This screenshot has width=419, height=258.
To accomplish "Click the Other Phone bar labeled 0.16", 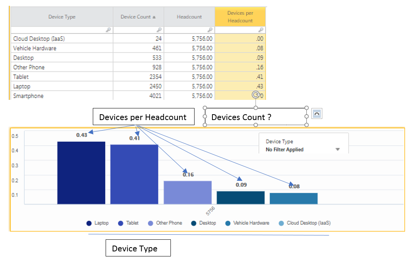I will click(x=188, y=192).
